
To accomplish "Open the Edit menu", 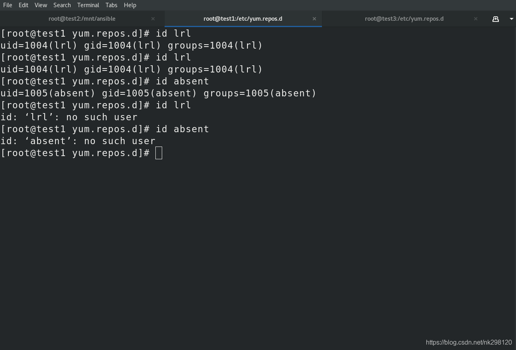I will (24, 5).
